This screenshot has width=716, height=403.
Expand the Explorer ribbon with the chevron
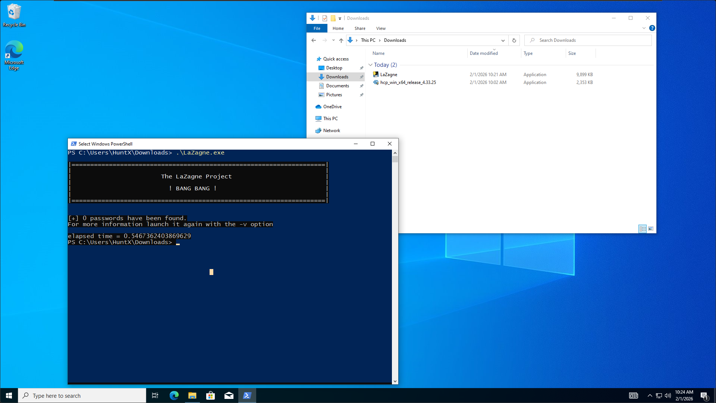(x=644, y=28)
